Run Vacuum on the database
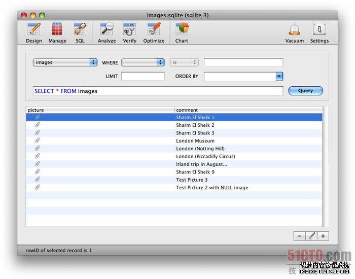 (x=294, y=30)
